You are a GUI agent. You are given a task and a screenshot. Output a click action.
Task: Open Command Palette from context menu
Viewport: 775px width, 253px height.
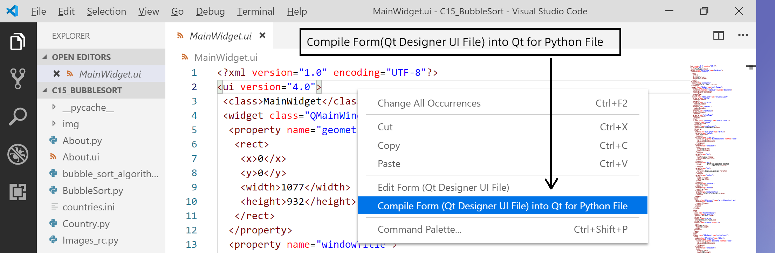click(502, 229)
